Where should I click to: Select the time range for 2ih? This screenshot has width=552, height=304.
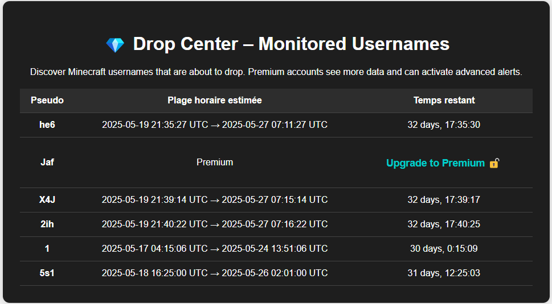coord(215,224)
